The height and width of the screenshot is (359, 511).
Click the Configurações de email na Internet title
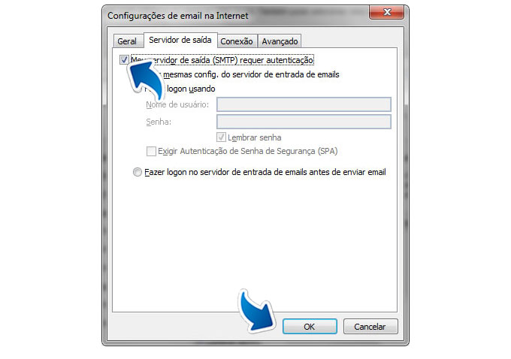coord(178,16)
